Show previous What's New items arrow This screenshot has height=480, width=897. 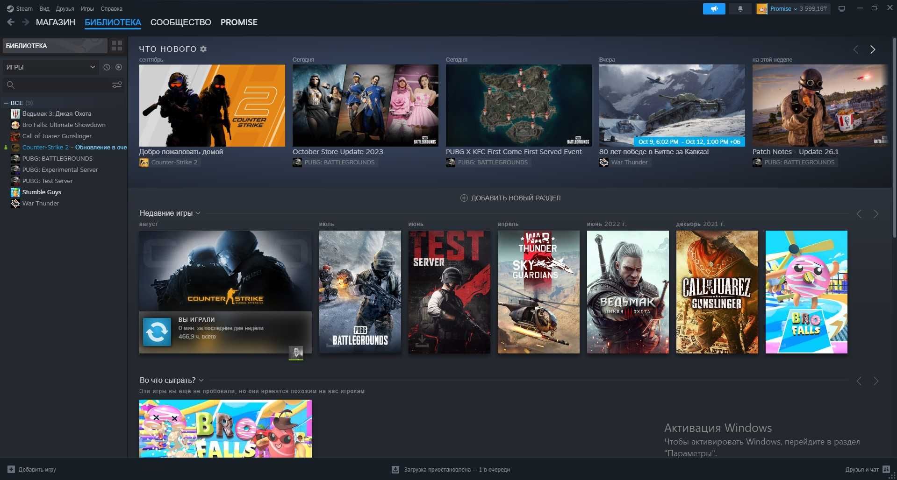(x=855, y=49)
